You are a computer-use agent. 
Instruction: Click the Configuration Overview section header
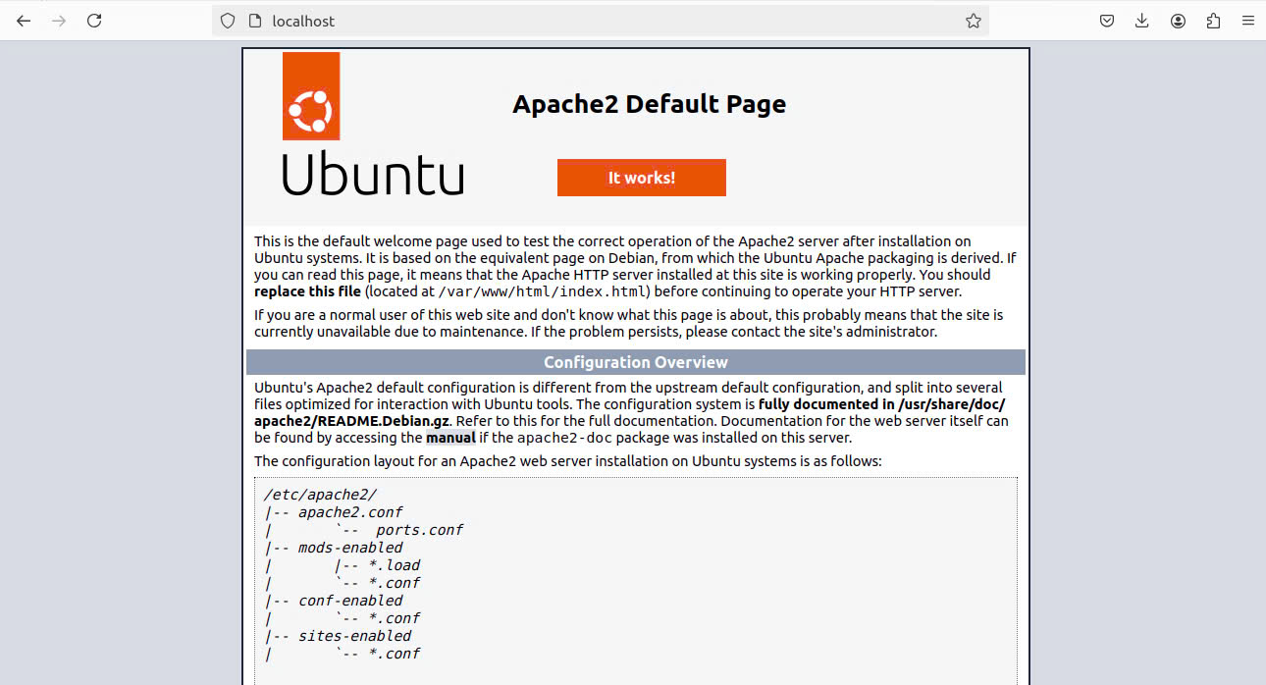(635, 362)
